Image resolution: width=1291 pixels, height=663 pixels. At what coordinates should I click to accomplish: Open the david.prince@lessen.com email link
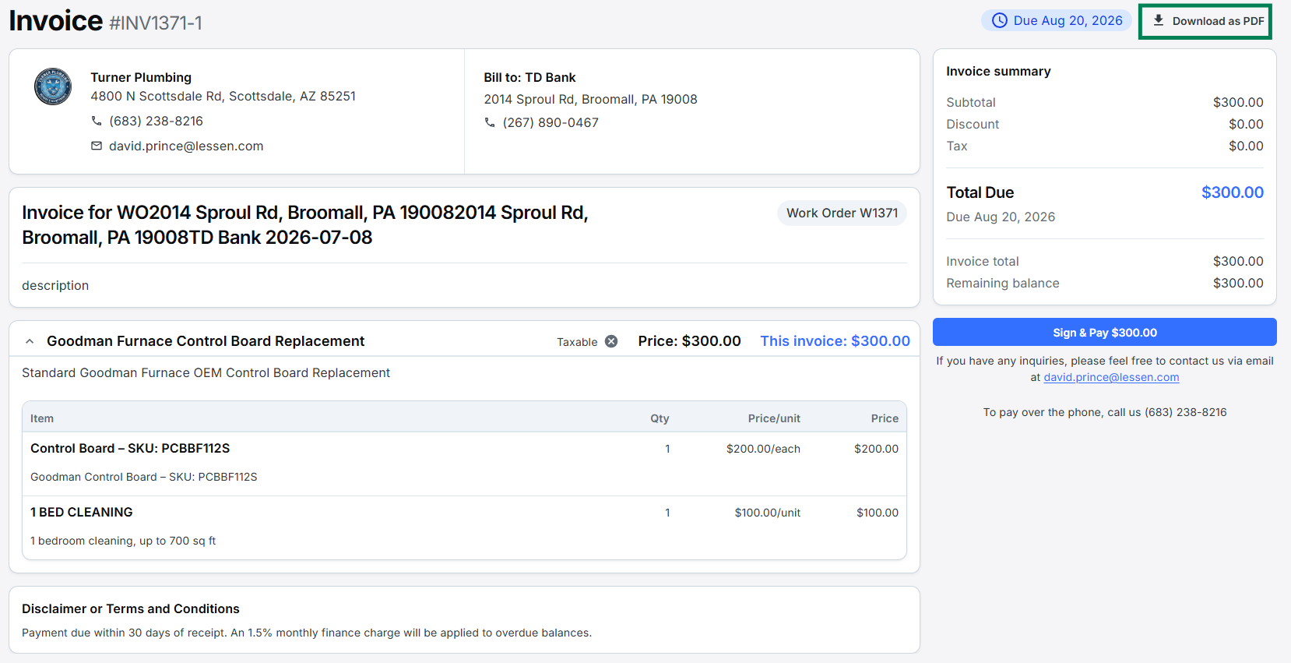tap(1111, 377)
